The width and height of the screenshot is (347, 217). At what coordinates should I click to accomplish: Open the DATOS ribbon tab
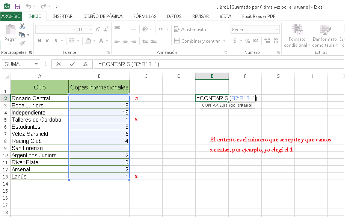pos(174,16)
